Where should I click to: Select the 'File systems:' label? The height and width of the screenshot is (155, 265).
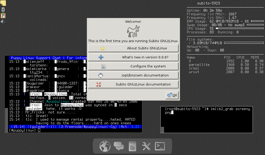point(200,40)
